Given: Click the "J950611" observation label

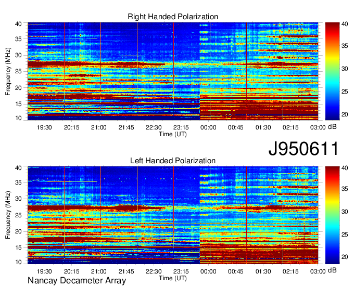Looking at the screenshot, I should point(304,148).
